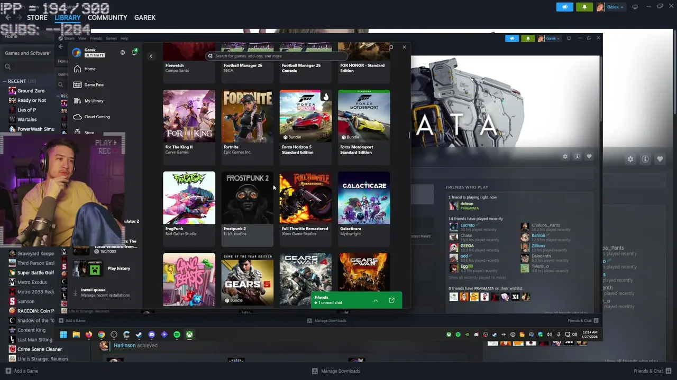
Task: Click the Xbox console icon beside the notification bell
Action: pos(123,53)
